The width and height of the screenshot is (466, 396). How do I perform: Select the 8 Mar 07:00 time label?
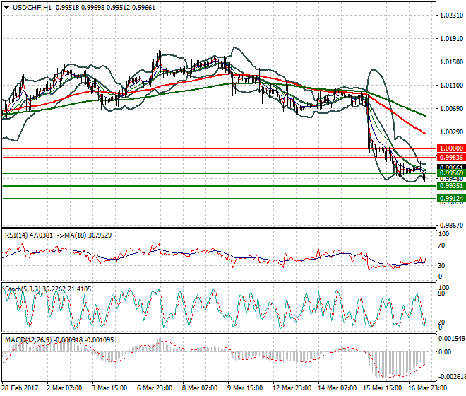point(200,388)
